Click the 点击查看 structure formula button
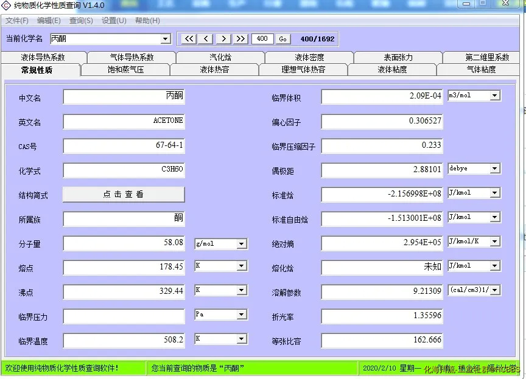The image size is (526, 379). pos(124,194)
